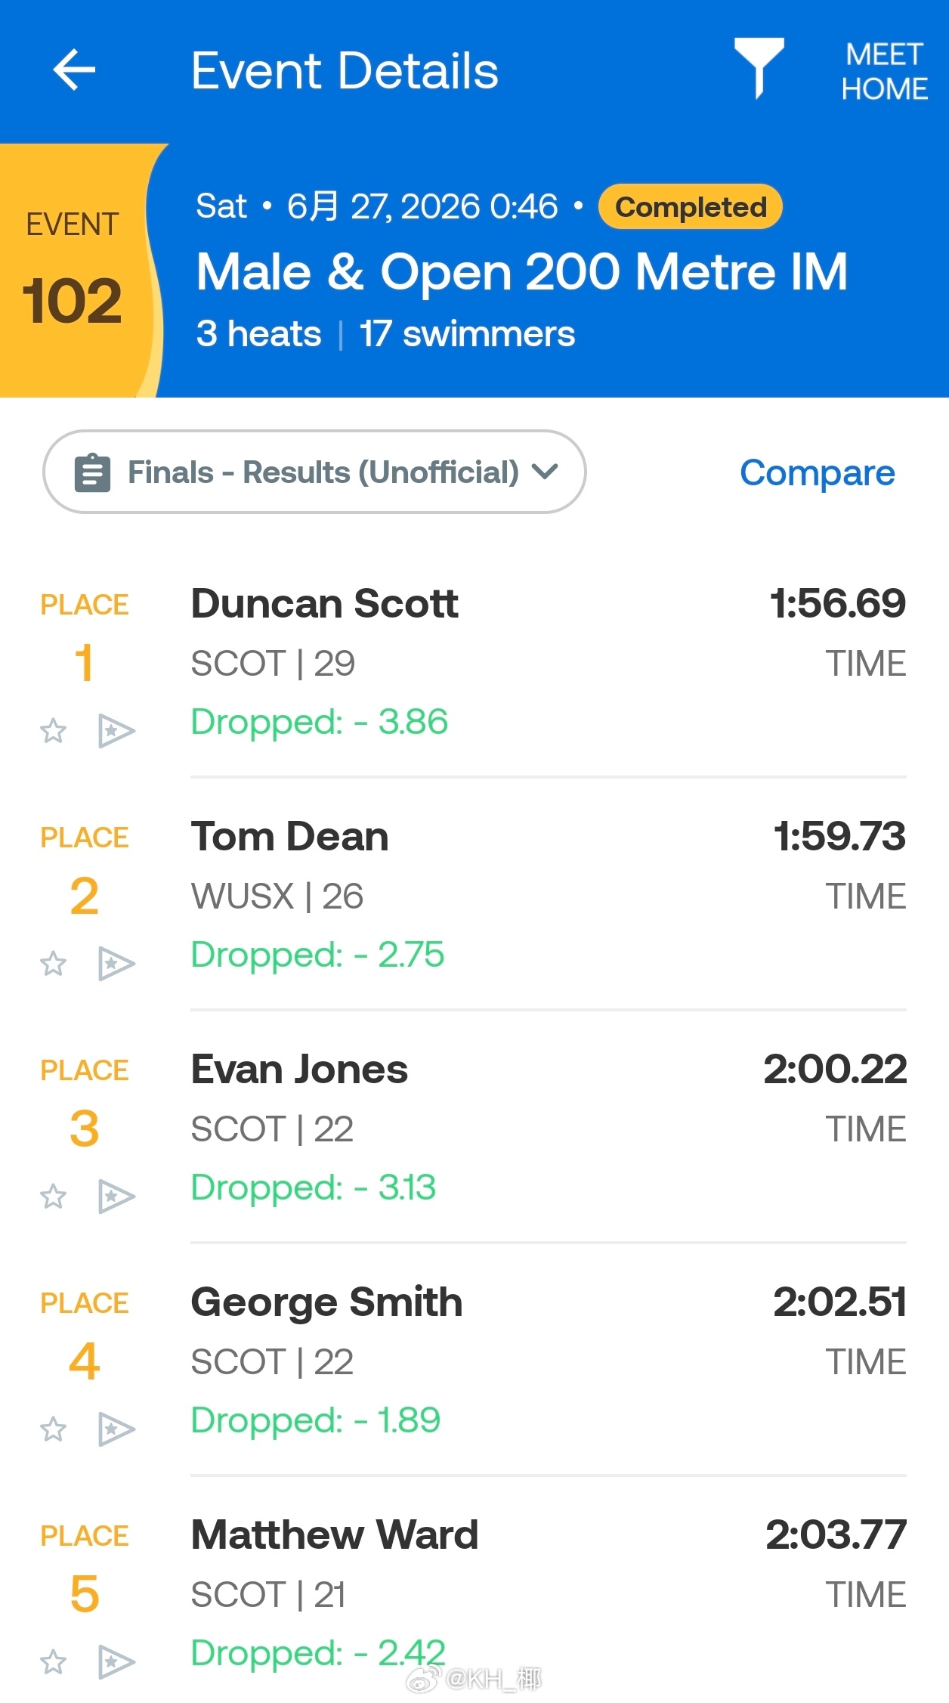
Task: Favorite Duncan Scott with the star
Action: pos(53,731)
